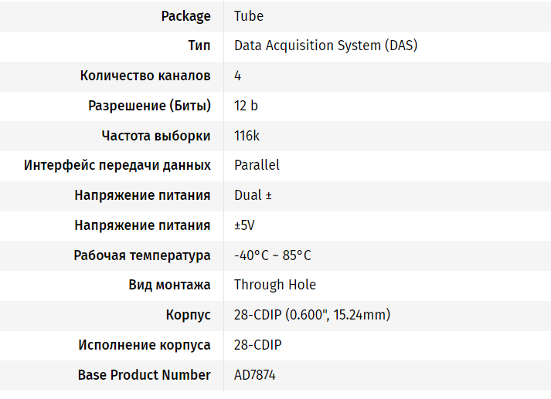Click the "Количество каналов" label
Screen dimensions: 551x399
[145, 76]
